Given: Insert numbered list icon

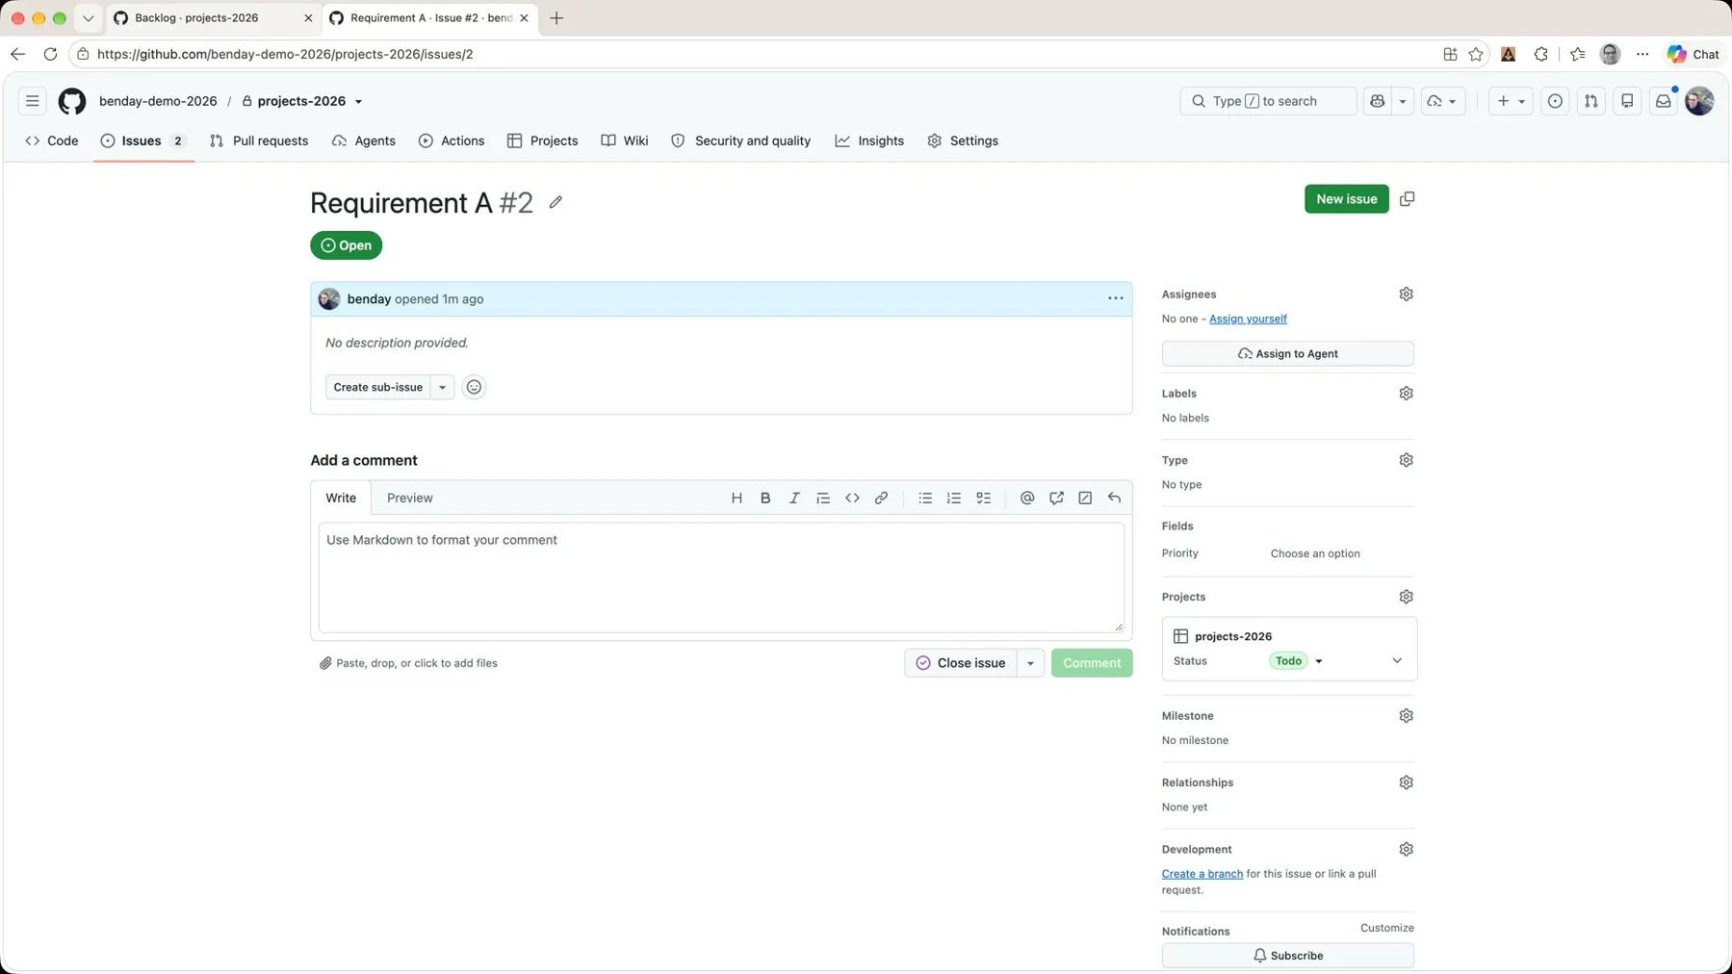Looking at the screenshot, I should [954, 498].
